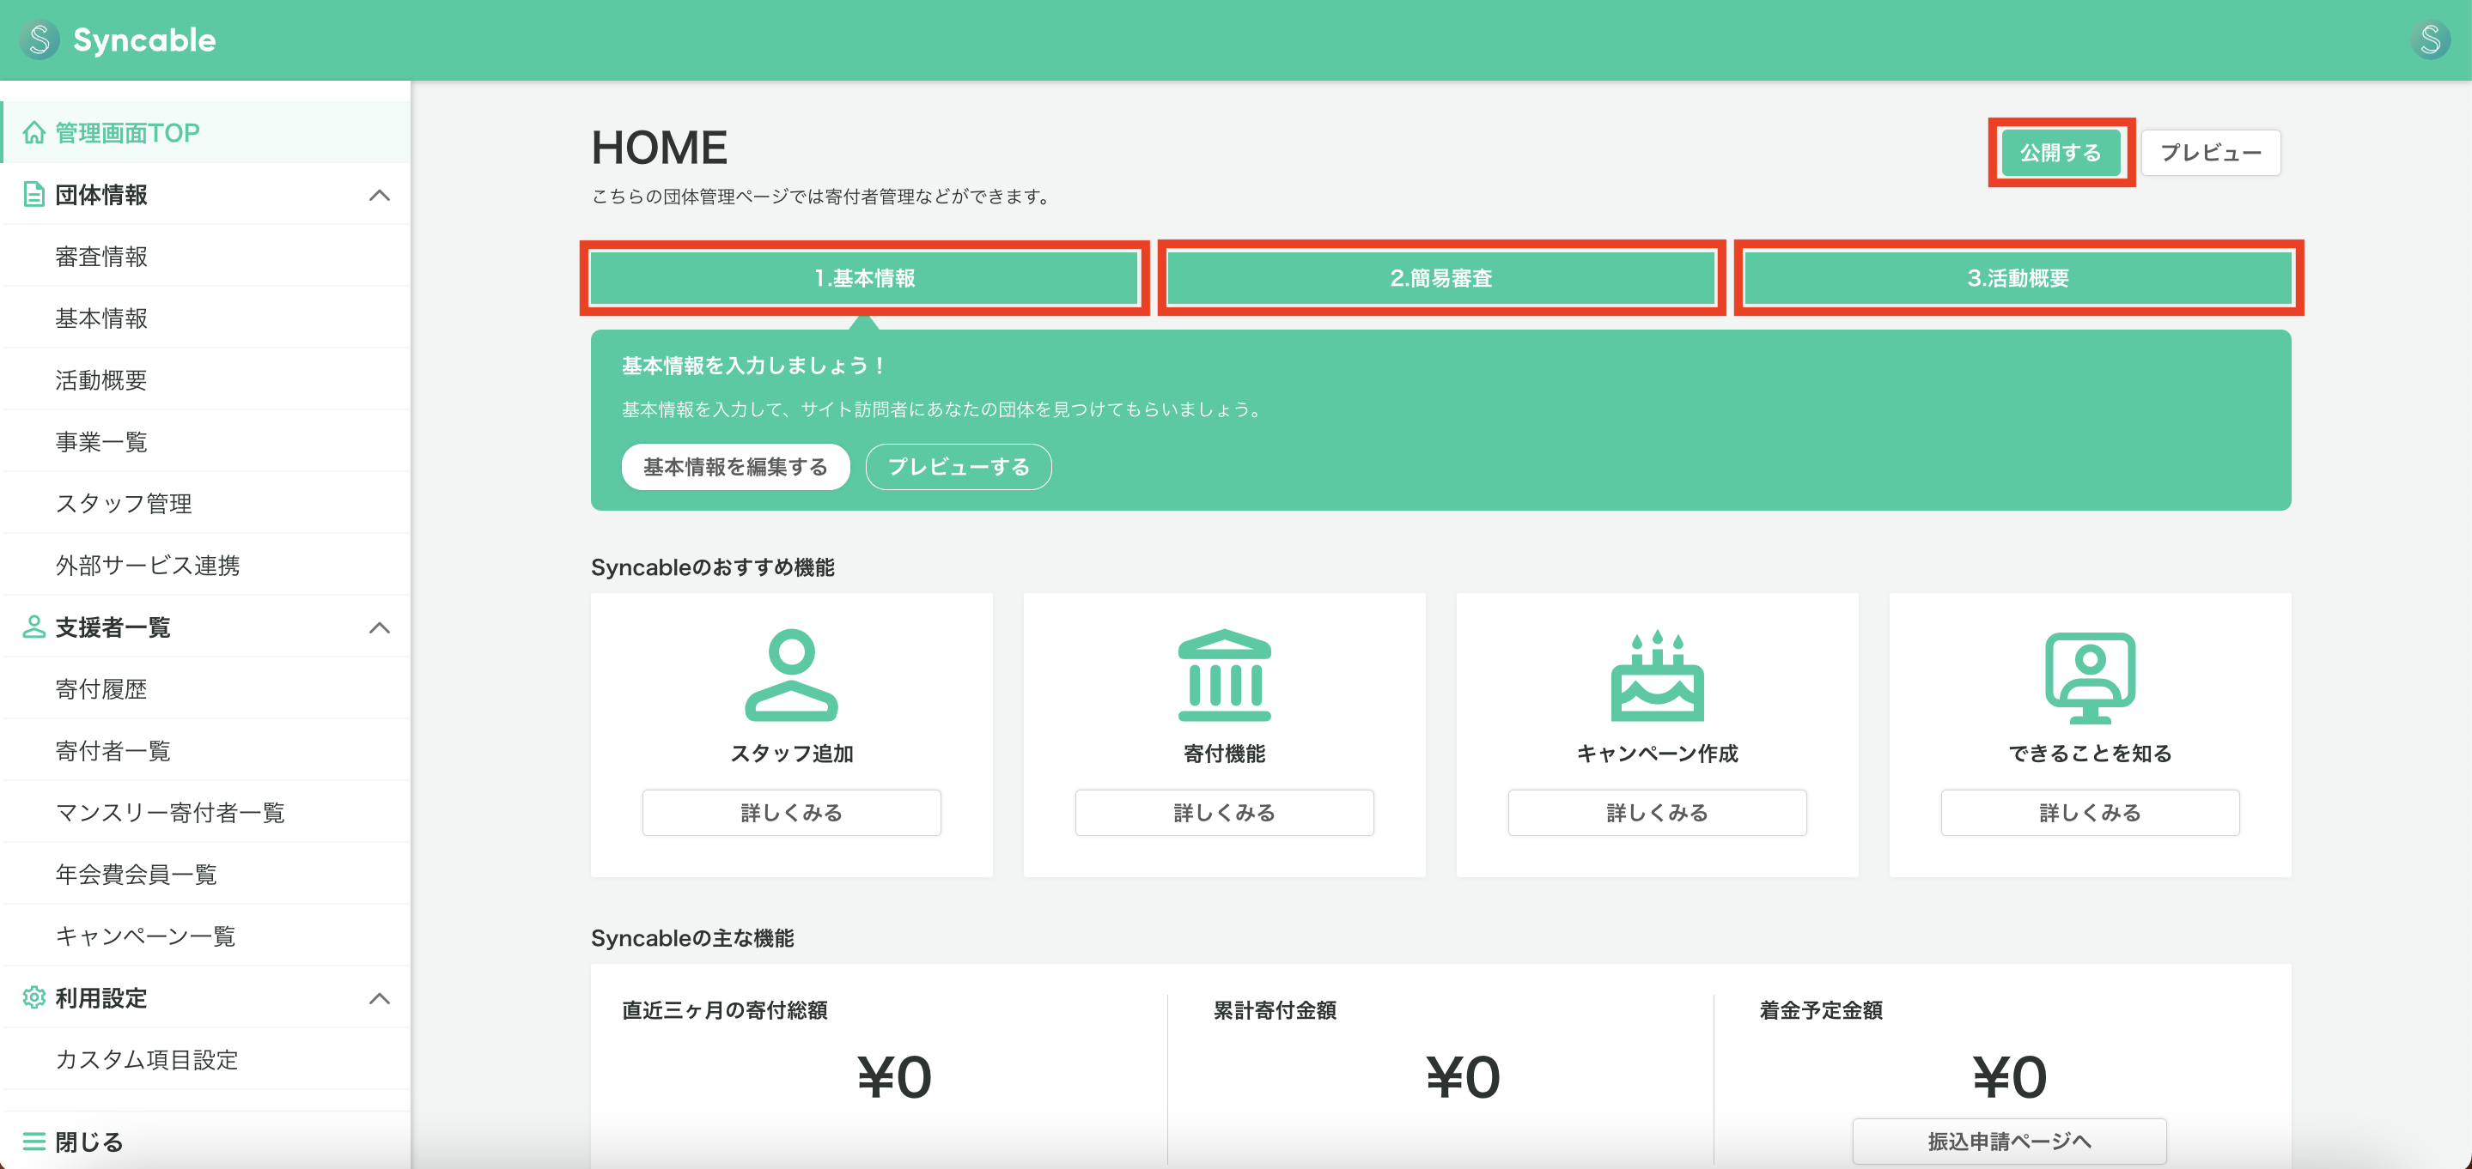This screenshot has width=2472, height=1169.
Task: Open キャンペーン一覧 in the sidebar
Action: point(205,936)
